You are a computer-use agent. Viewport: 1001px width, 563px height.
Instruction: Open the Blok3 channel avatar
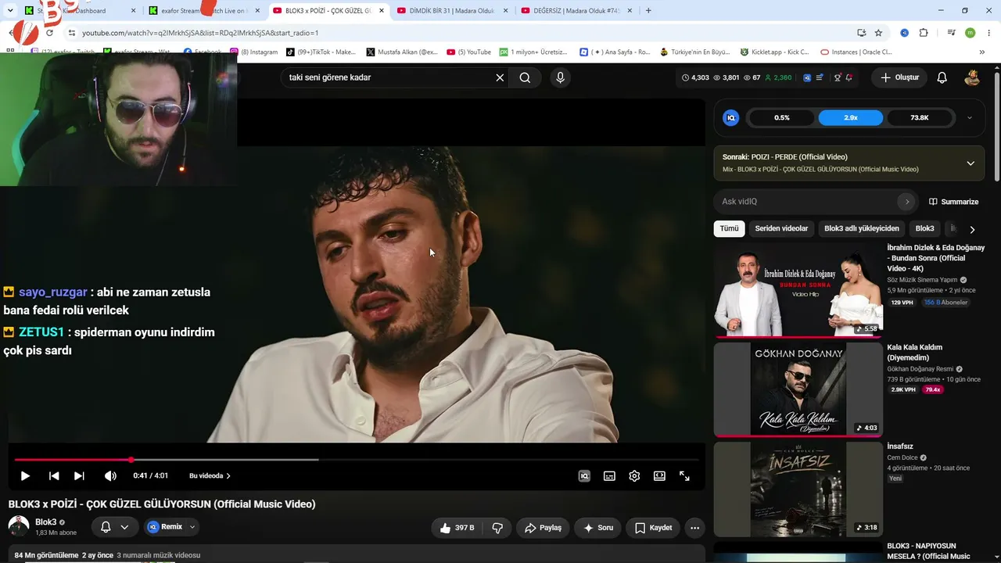pyautogui.click(x=19, y=526)
